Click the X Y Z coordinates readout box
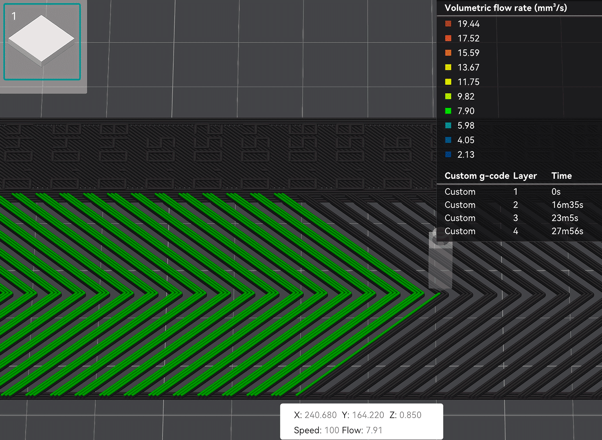Image resolution: width=602 pixels, height=440 pixels. [x=361, y=422]
